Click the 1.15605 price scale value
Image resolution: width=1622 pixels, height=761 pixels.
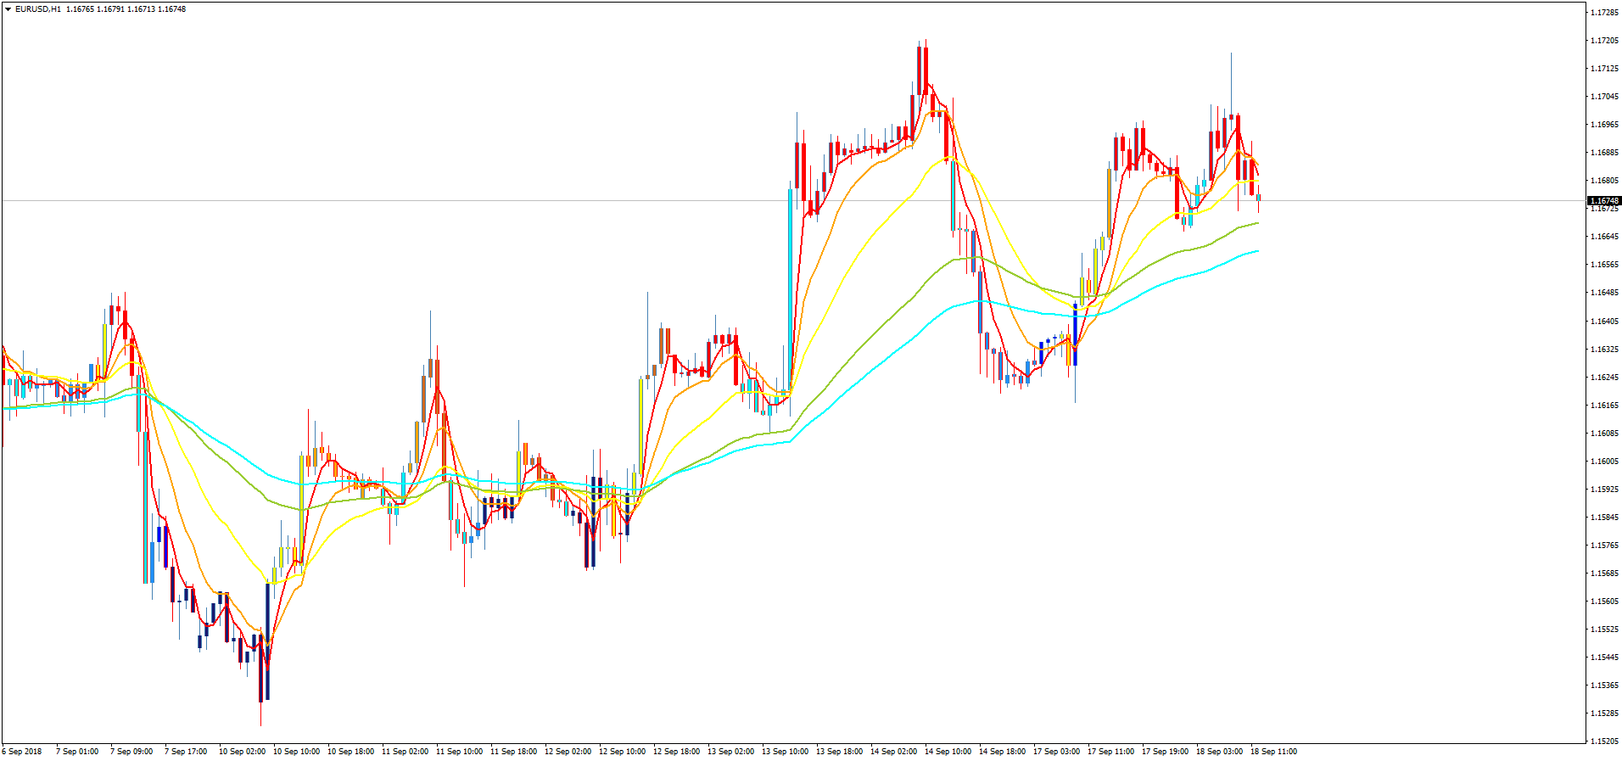point(1604,602)
